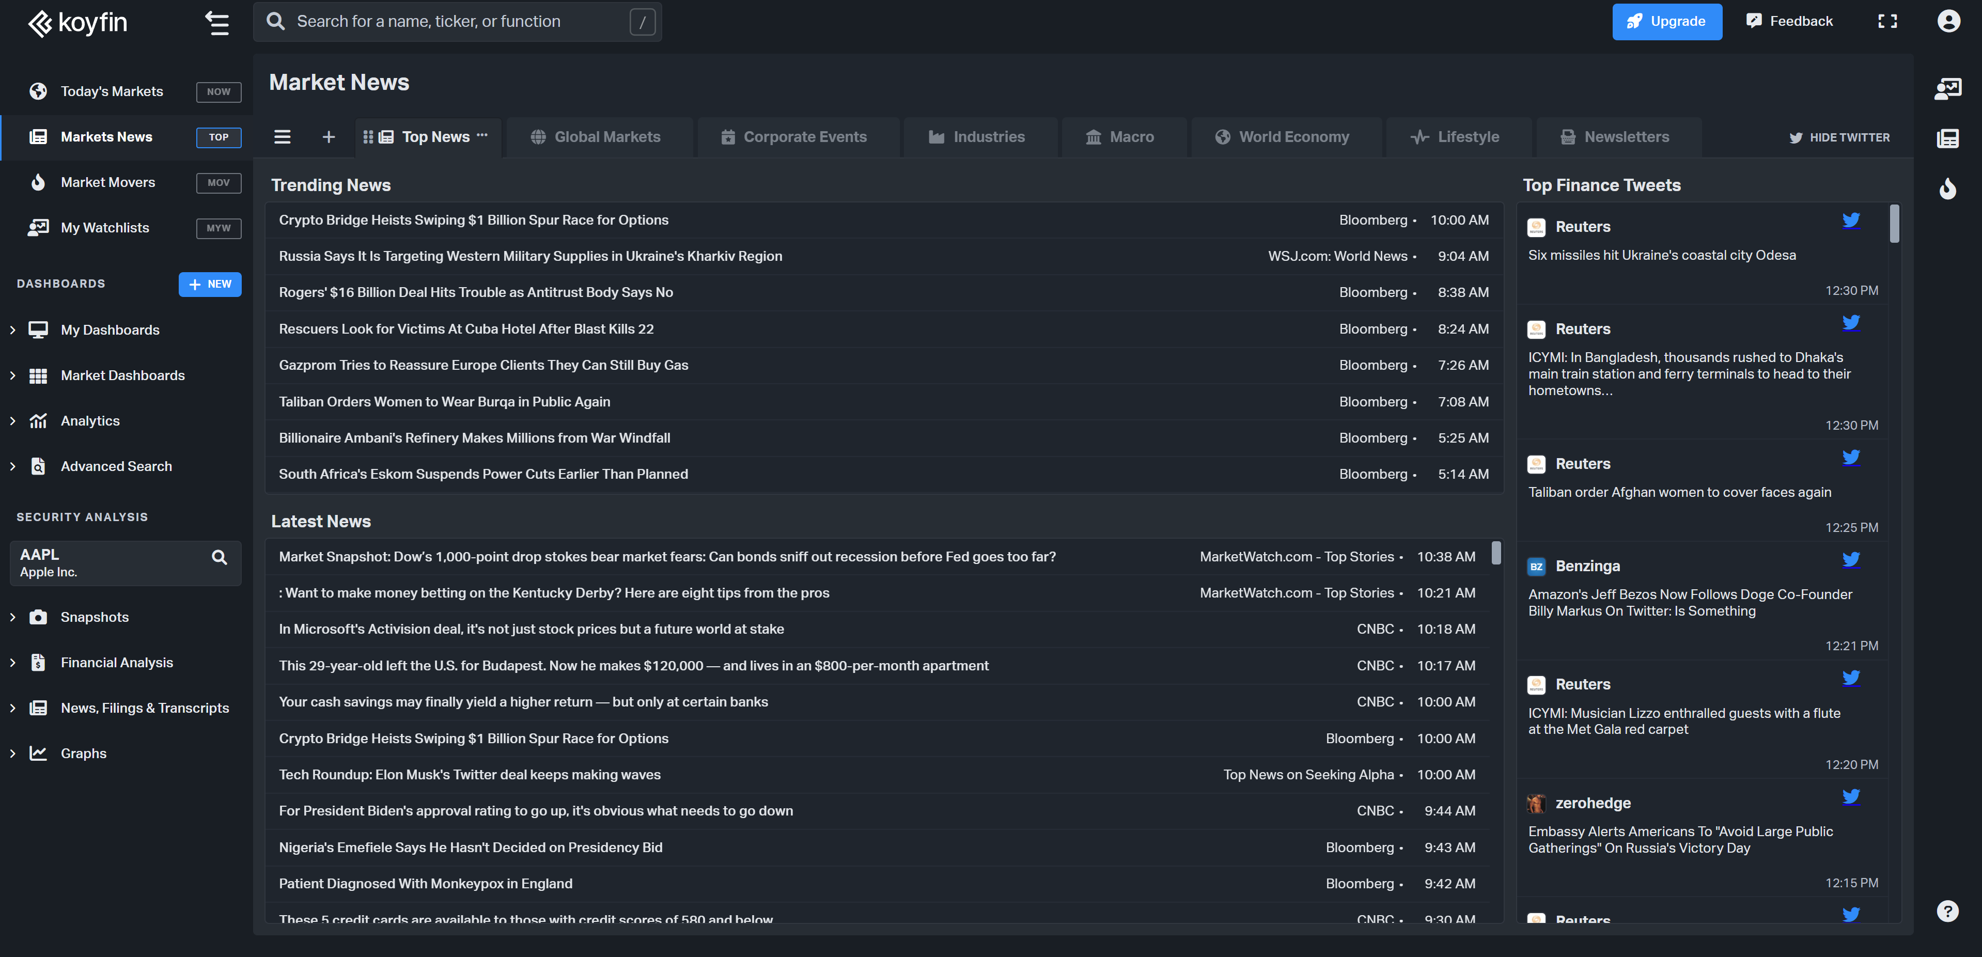This screenshot has width=1982, height=957.
Task: Click the slash shortcut key hint in search
Action: click(x=643, y=22)
